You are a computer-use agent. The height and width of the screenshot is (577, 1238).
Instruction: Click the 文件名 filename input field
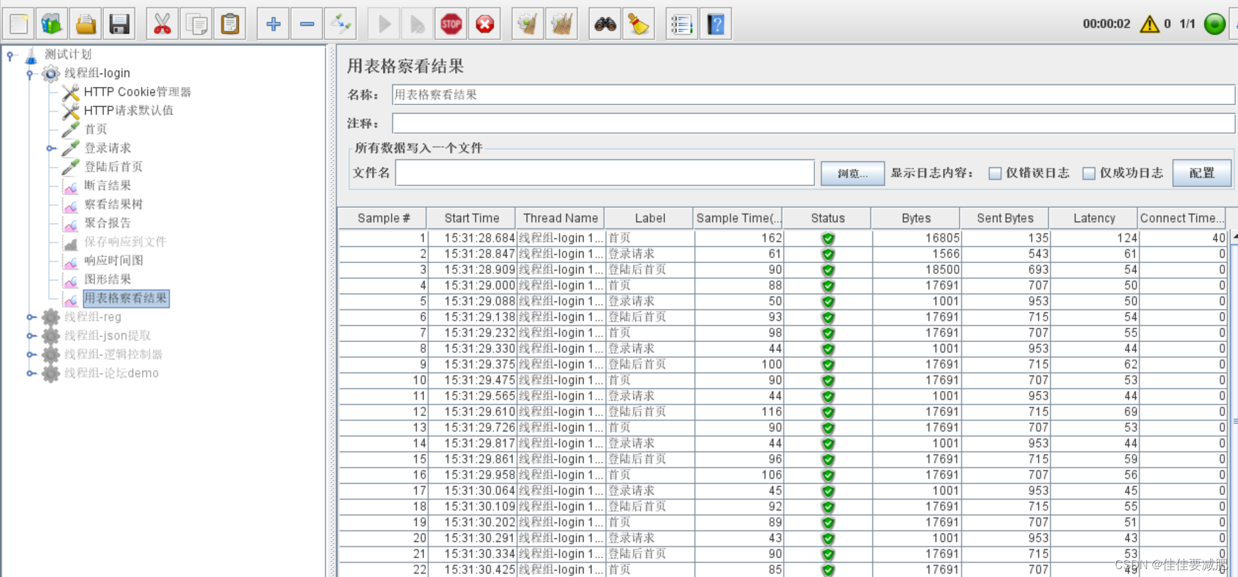point(605,173)
